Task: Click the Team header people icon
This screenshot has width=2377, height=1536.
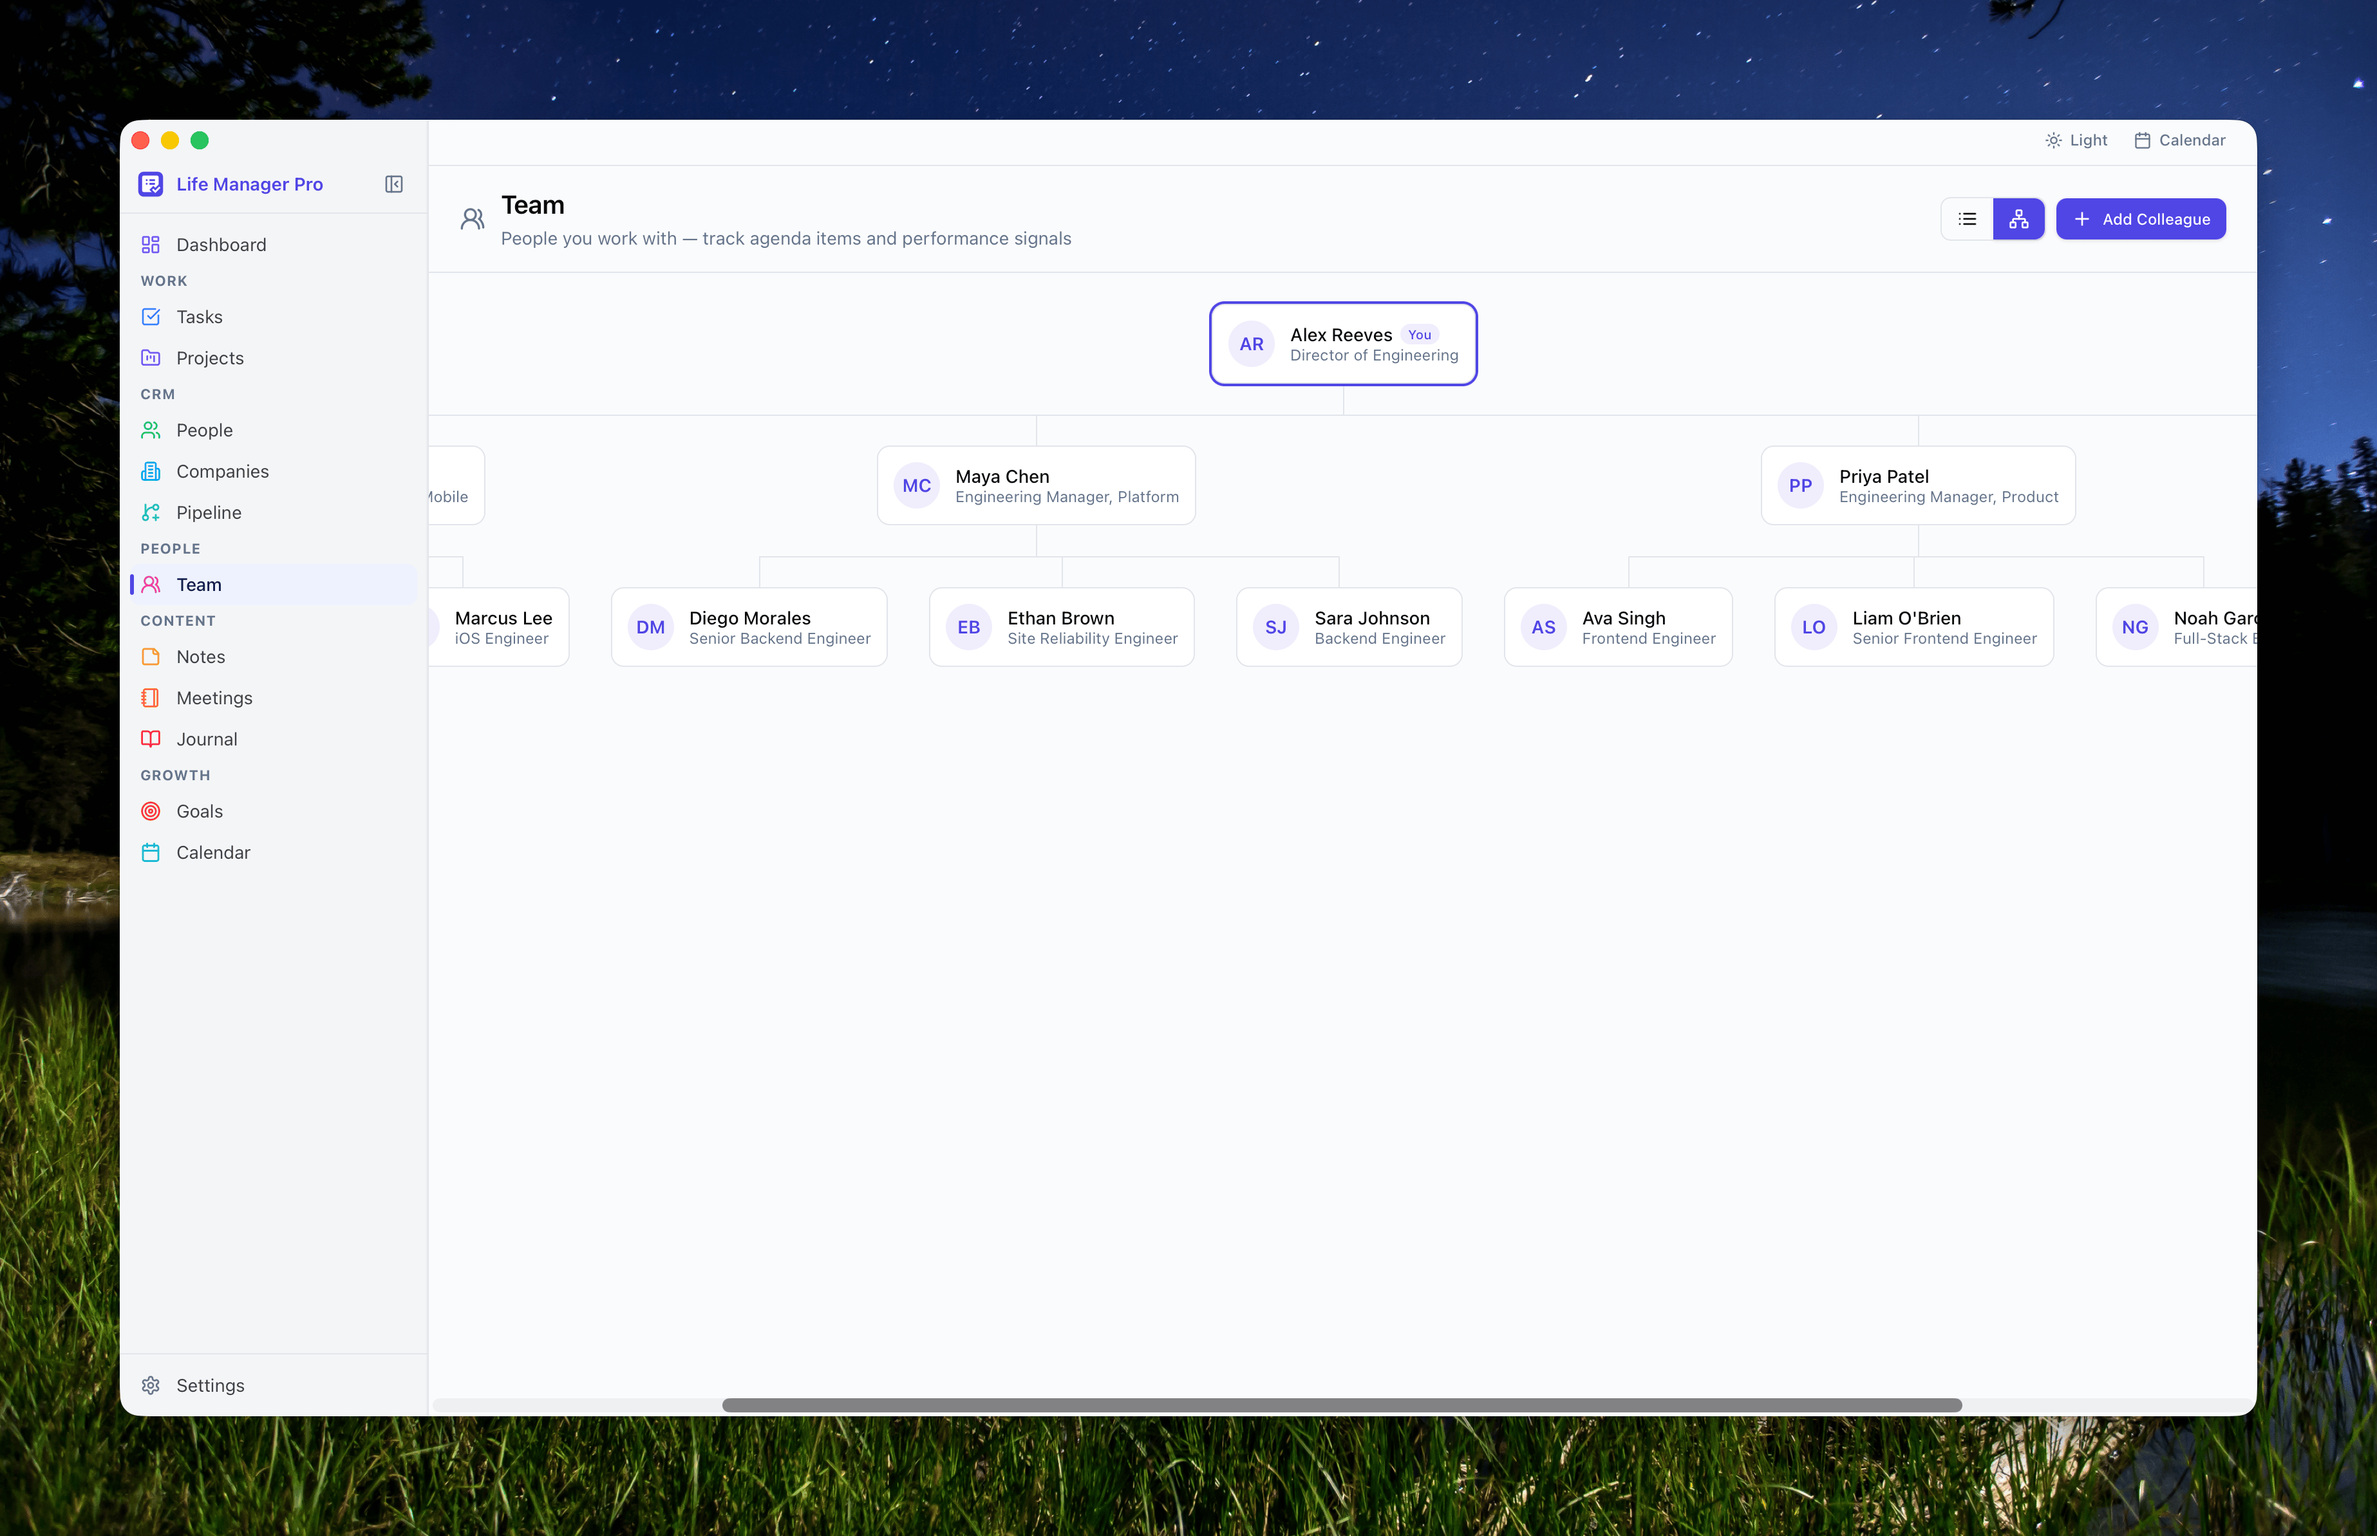Action: 473,218
